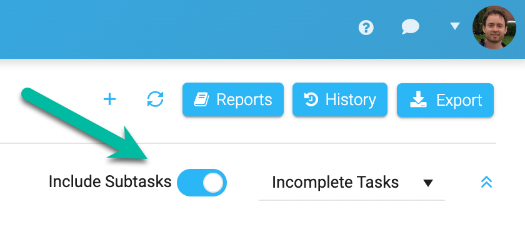View the task History

click(x=340, y=99)
